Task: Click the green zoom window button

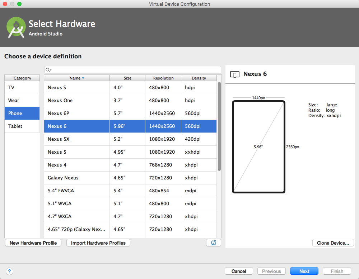Action: [19, 4]
